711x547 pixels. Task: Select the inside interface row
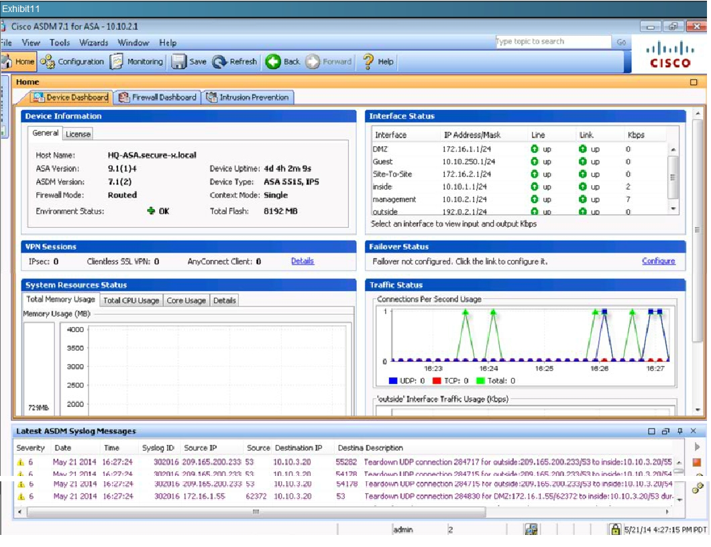pyautogui.click(x=518, y=186)
